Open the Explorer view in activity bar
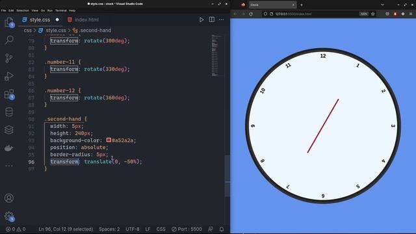 pos(9,22)
